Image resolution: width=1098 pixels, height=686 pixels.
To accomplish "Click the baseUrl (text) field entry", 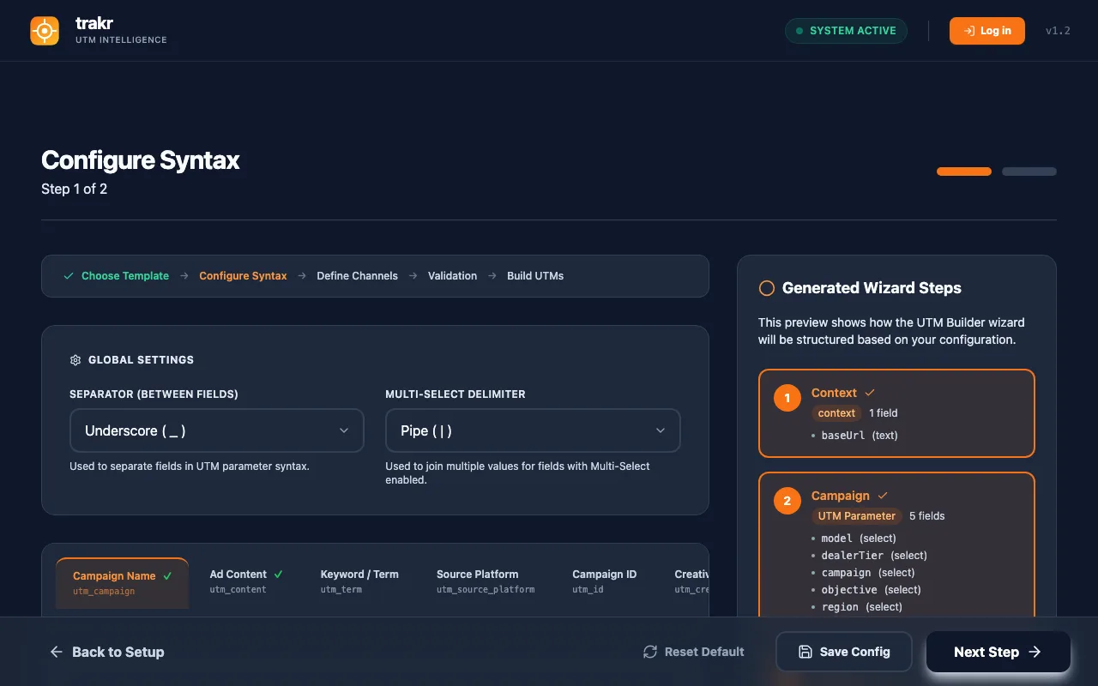I will pos(860,436).
